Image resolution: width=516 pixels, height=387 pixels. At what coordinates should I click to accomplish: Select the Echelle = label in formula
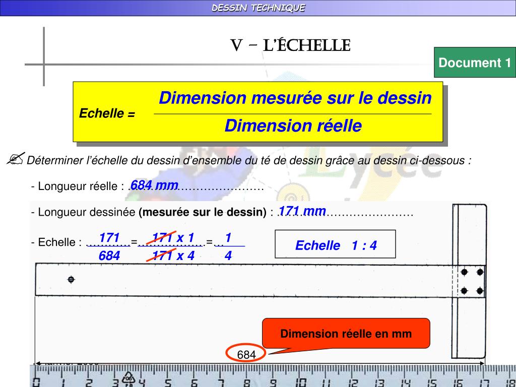(x=107, y=113)
